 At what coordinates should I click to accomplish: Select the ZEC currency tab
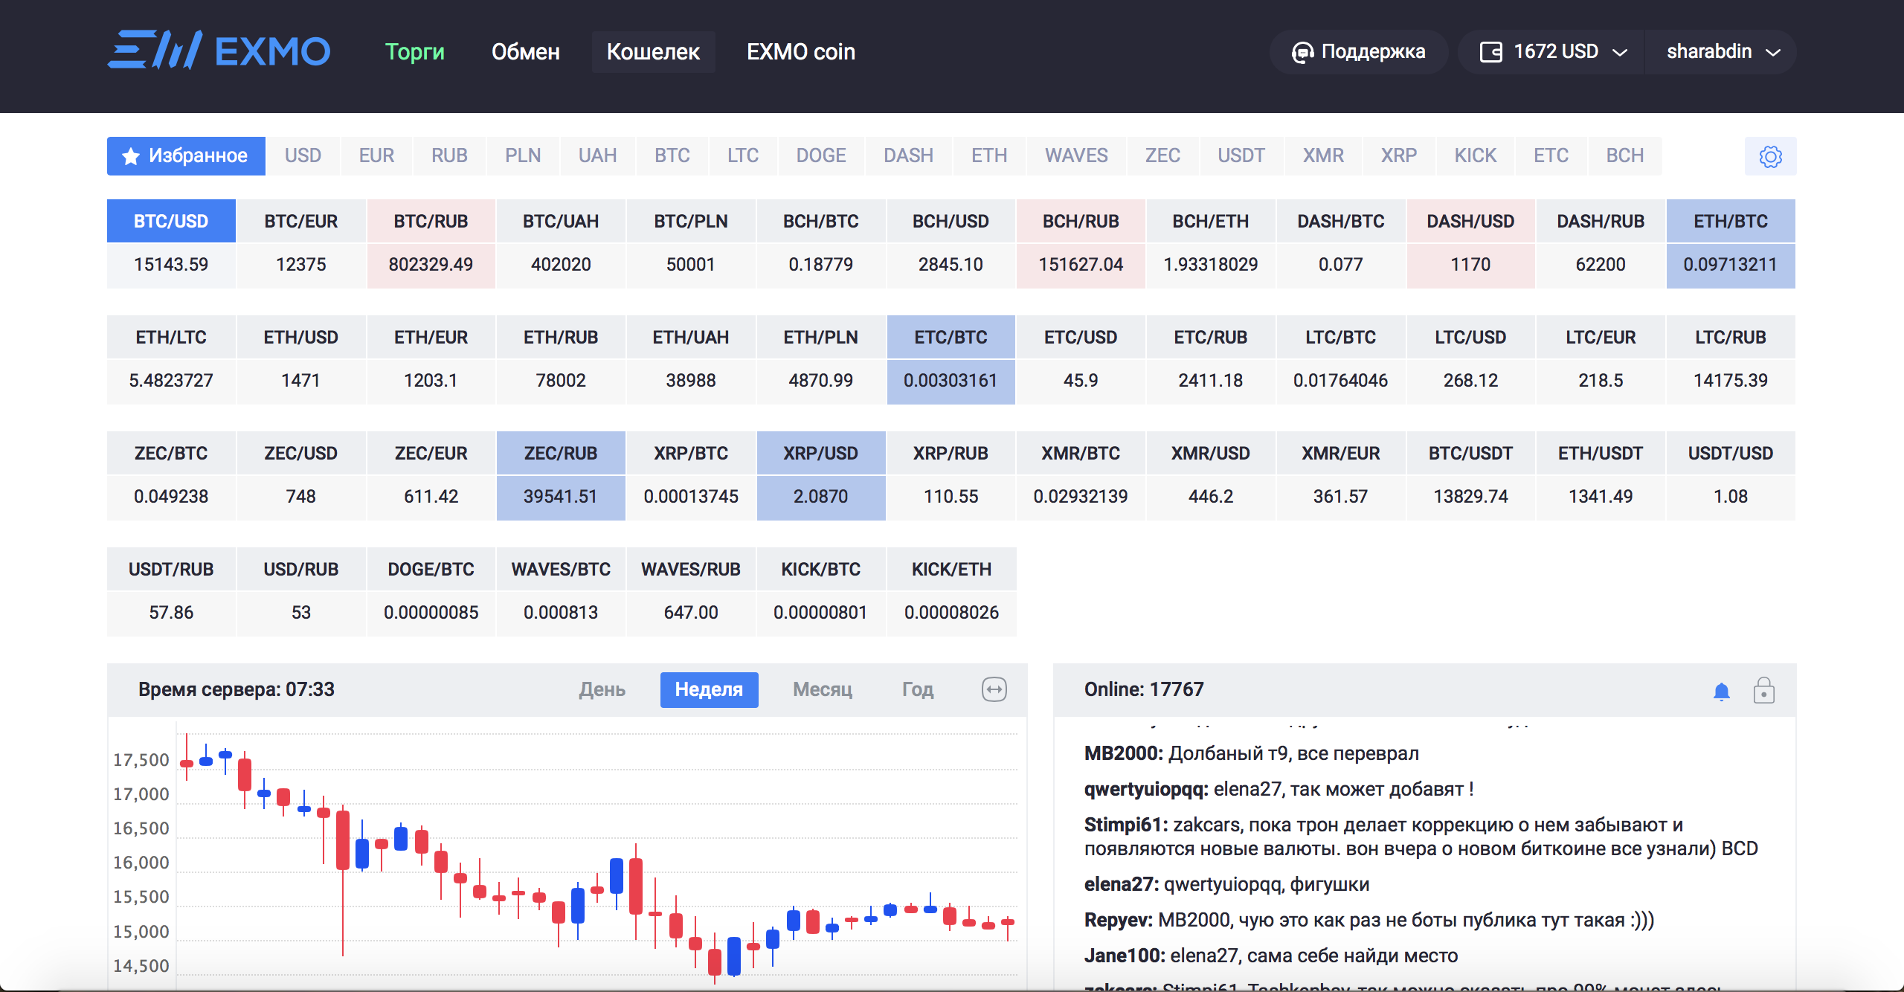point(1162,156)
